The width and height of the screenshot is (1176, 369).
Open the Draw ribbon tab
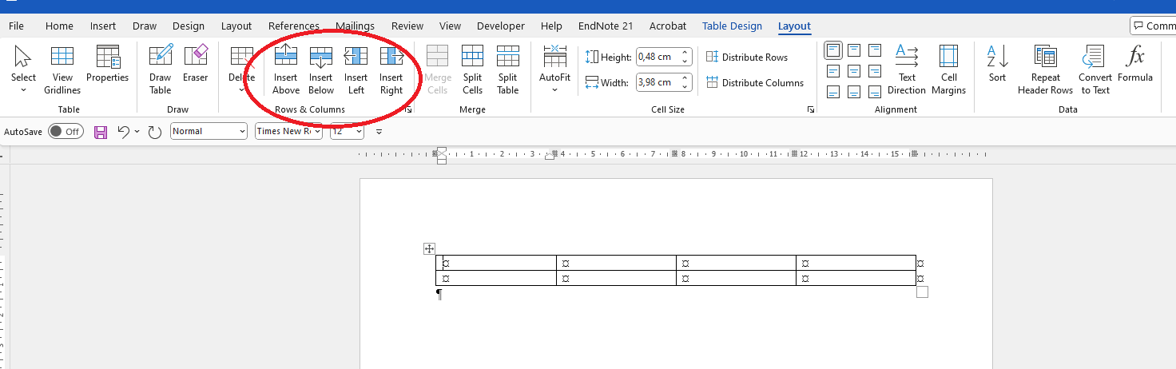click(145, 26)
